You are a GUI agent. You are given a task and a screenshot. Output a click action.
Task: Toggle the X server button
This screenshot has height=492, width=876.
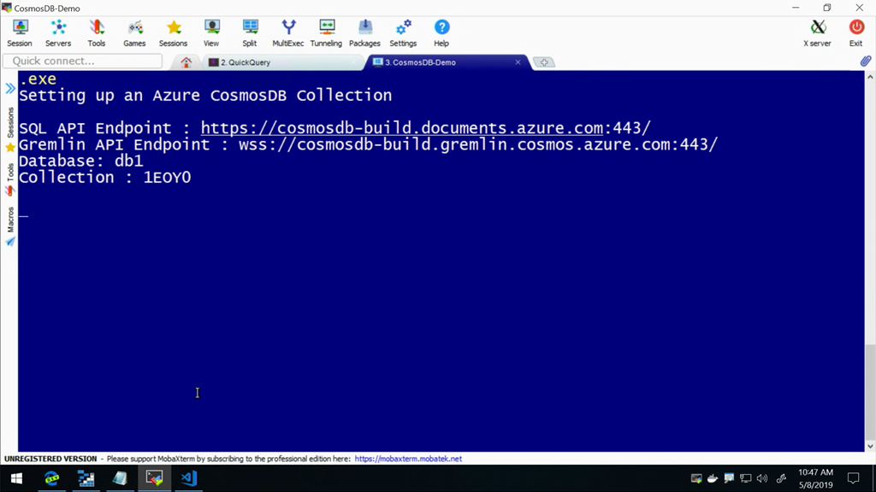click(x=817, y=33)
